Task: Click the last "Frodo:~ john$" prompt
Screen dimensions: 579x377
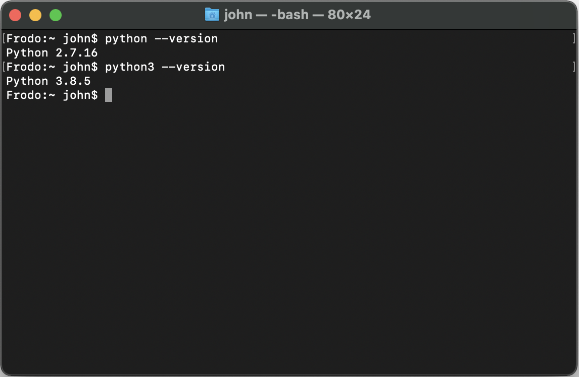Action: (52, 95)
